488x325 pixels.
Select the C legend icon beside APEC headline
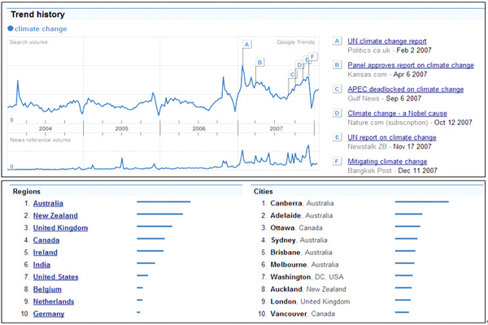pos(337,89)
